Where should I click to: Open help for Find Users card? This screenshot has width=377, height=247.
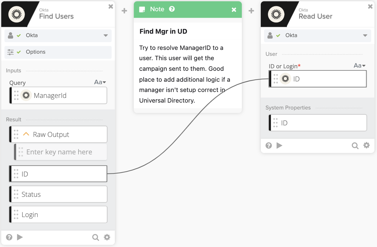point(9,237)
